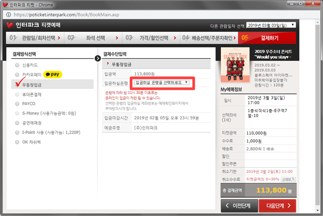Image resolution: width=323 pixels, height=216 pixels.
Task: Open the 입금하실 은행 bank dropdown
Action: pos(161,83)
